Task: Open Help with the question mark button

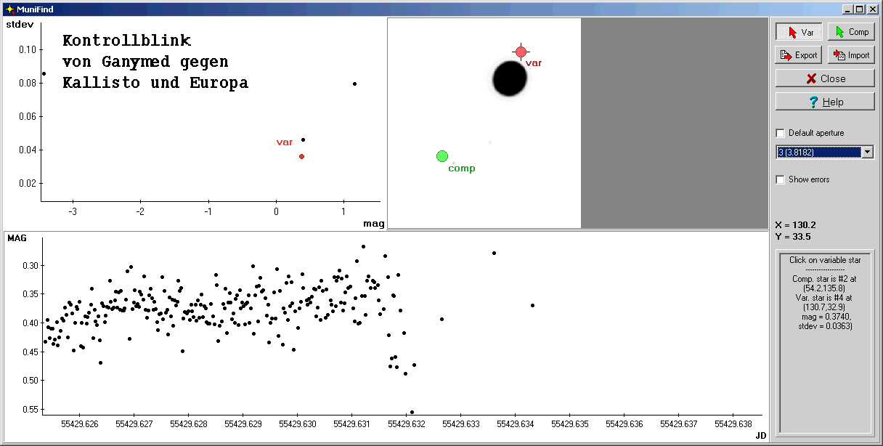Action: [825, 102]
